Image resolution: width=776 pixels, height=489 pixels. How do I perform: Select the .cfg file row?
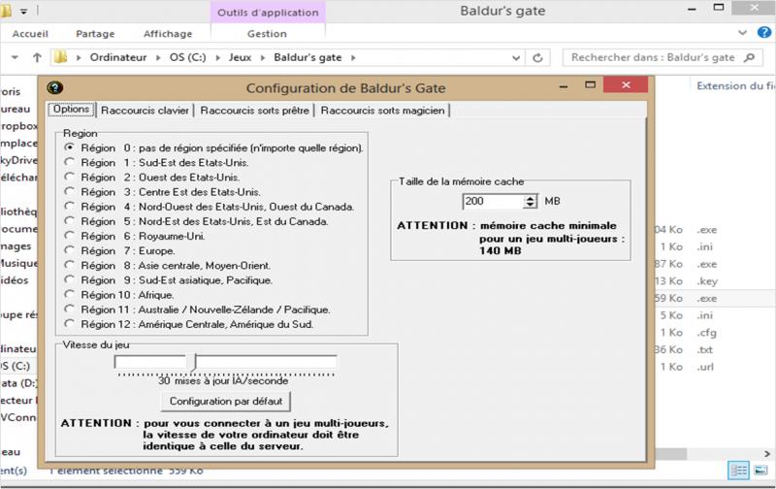(x=715, y=333)
